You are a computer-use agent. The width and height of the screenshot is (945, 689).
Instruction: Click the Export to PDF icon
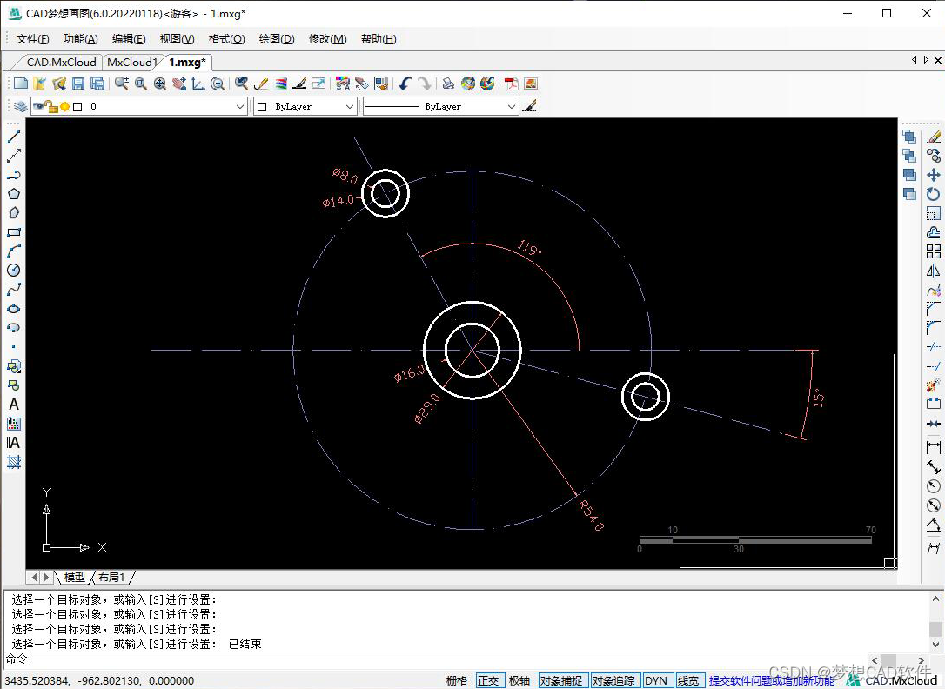(x=512, y=84)
